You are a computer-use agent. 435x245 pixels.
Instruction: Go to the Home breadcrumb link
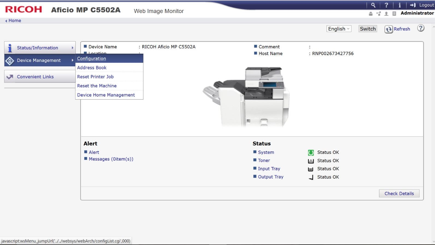tap(15, 21)
